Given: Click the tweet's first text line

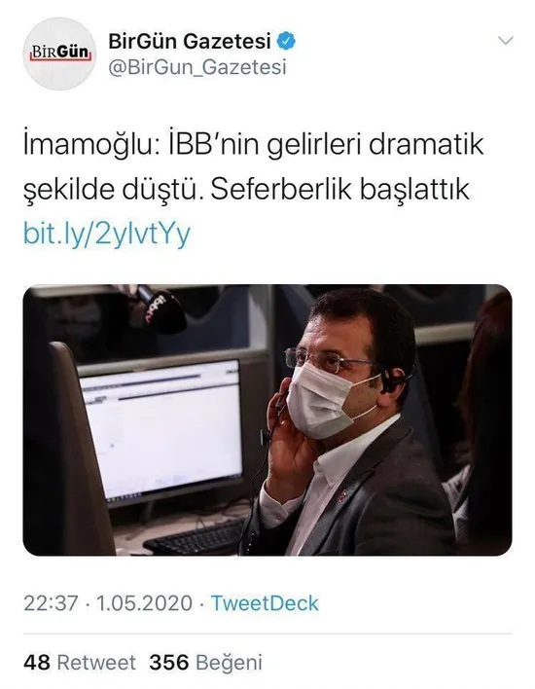Looking at the screenshot, I should click(254, 145).
